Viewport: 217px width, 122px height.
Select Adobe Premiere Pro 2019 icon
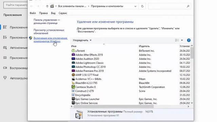[x=73, y=71]
